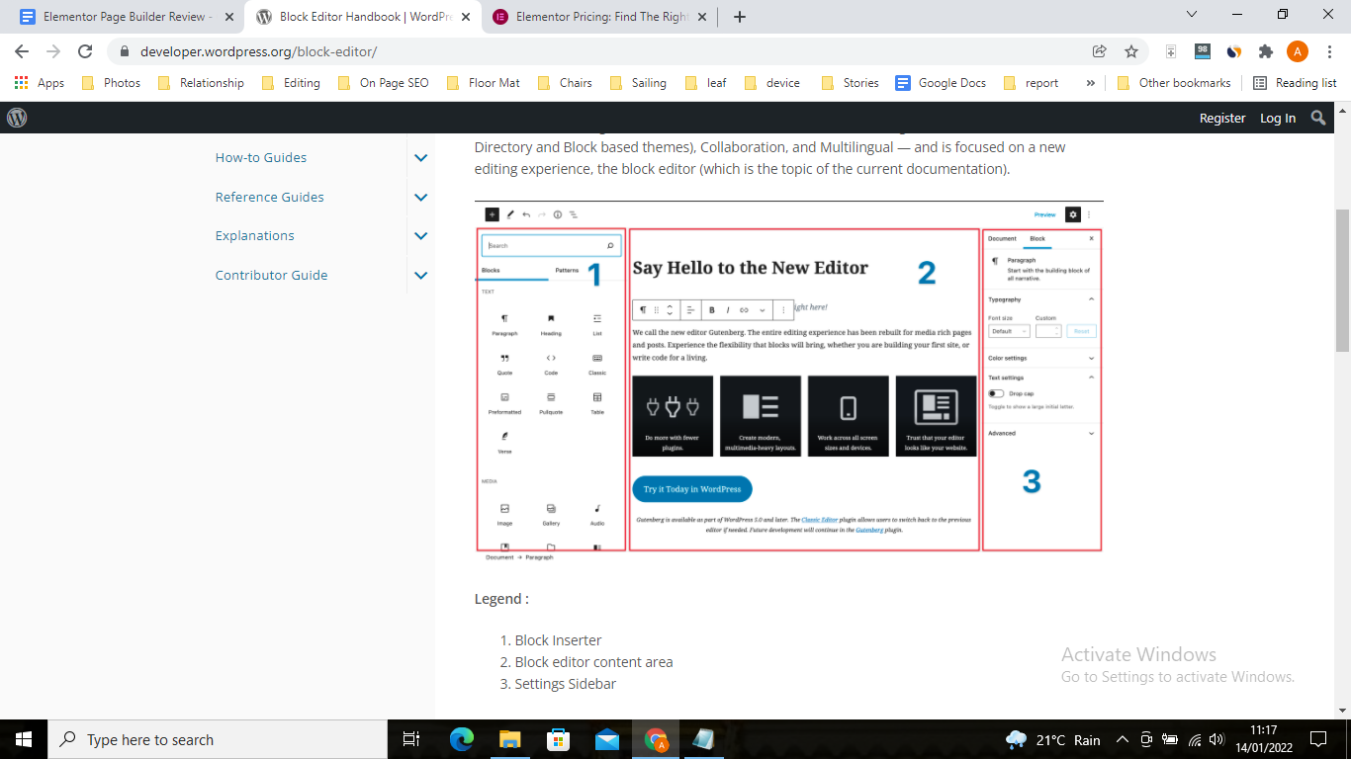Click the extension icon showing 98
This screenshot has width=1351, height=759.
pyautogui.click(x=1203, y=51)
